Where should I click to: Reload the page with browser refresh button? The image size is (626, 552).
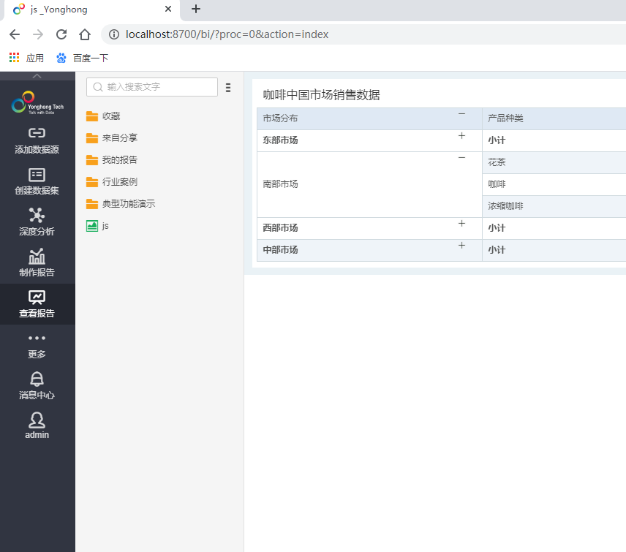tap(61, 34)
